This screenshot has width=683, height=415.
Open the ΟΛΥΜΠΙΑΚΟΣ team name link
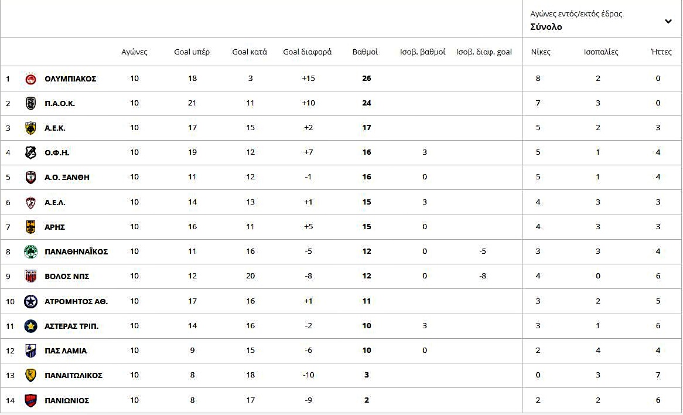[x=70, y=79]
